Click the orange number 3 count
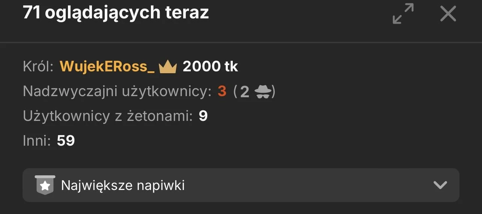Viewport: 482px width, 214px height. coord(222,92)
